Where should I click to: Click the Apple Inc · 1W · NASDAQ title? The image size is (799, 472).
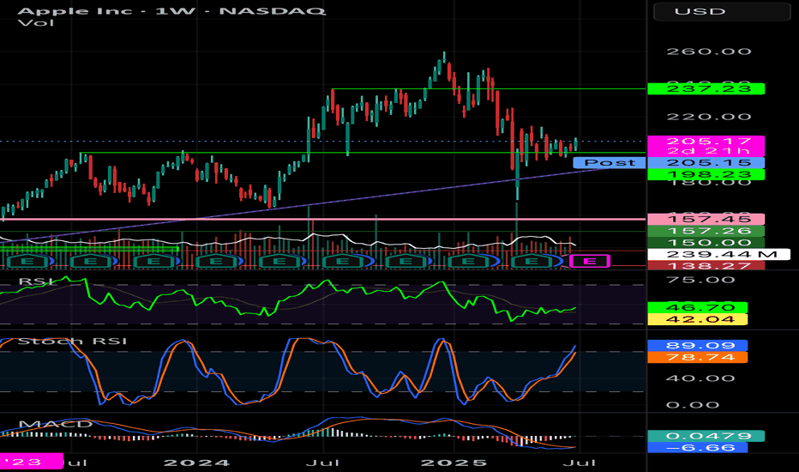click(x=171, y=10)
